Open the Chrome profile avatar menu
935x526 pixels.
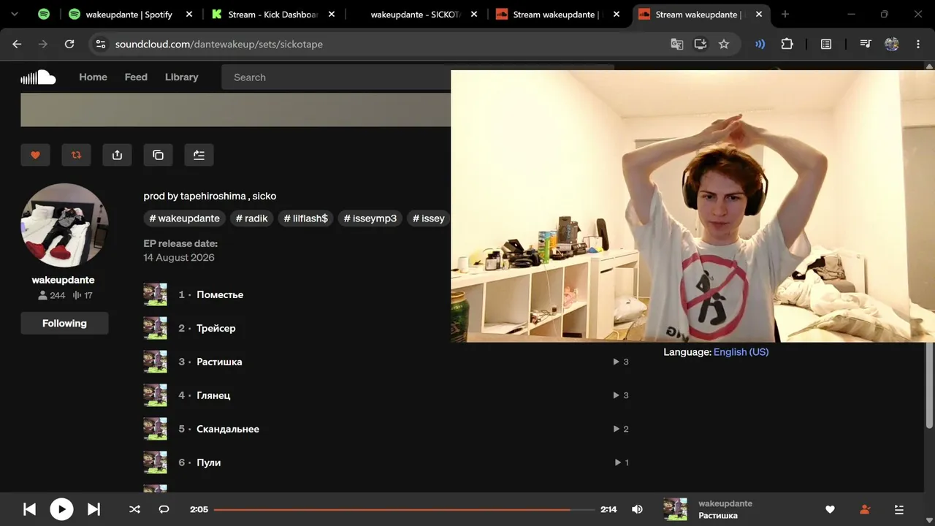[892, 44]
